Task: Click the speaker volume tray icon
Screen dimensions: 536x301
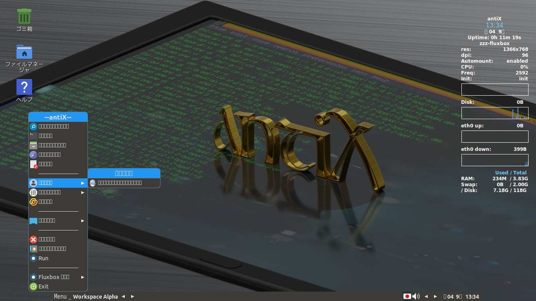Action: tap(416, 296)
